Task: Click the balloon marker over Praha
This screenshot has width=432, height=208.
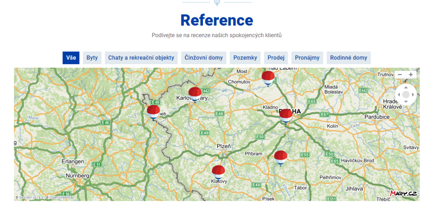Action: pyautogui.click(x=286, y=115)
